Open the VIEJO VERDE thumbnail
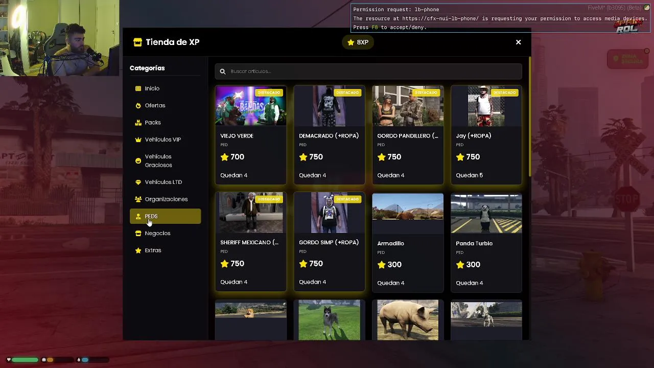654x368 pixels. [x=251, y=106]
